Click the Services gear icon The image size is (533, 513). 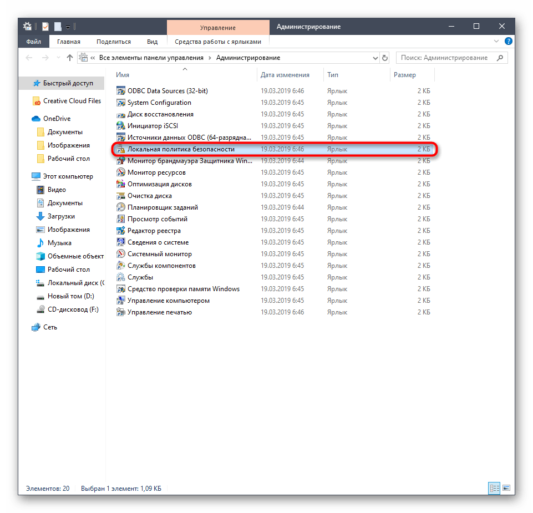(121, 277)
